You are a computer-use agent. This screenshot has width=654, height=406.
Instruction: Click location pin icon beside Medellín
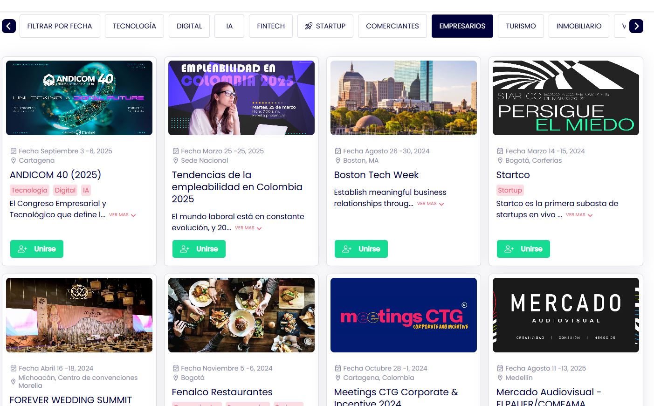click(500, 378)
